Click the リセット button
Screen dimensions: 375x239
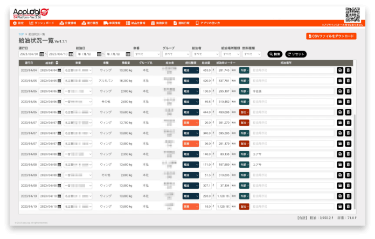tap(296, 54)
